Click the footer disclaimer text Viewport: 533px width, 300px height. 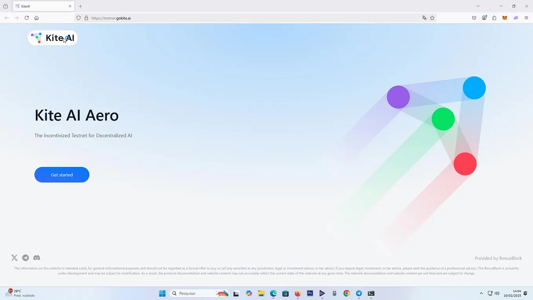click(x=266, y=271)
